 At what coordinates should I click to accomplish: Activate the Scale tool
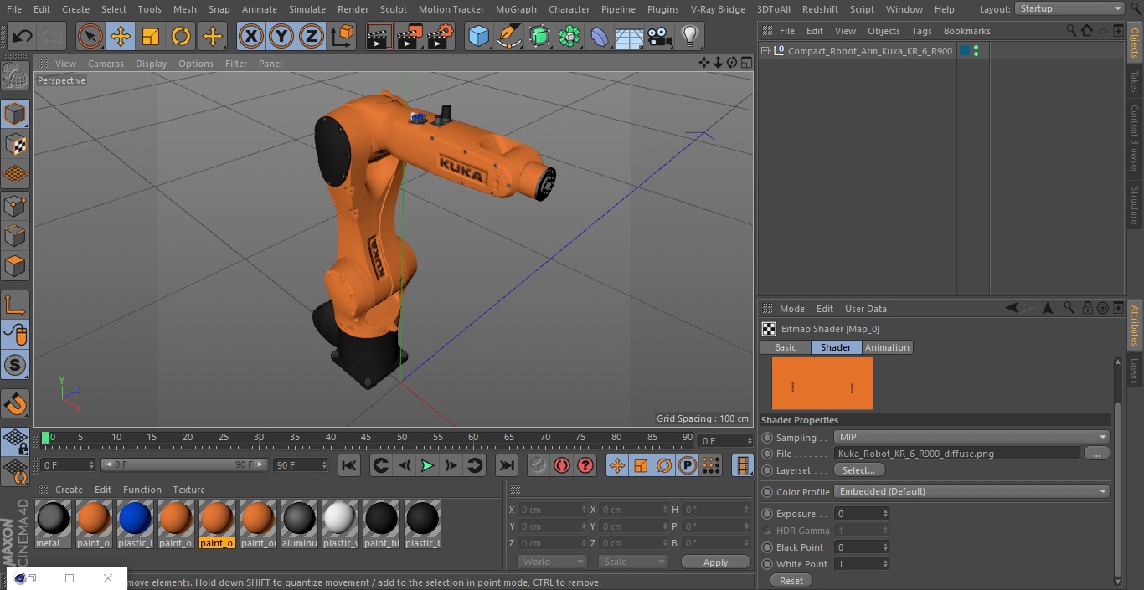click(x=151, y=37)
